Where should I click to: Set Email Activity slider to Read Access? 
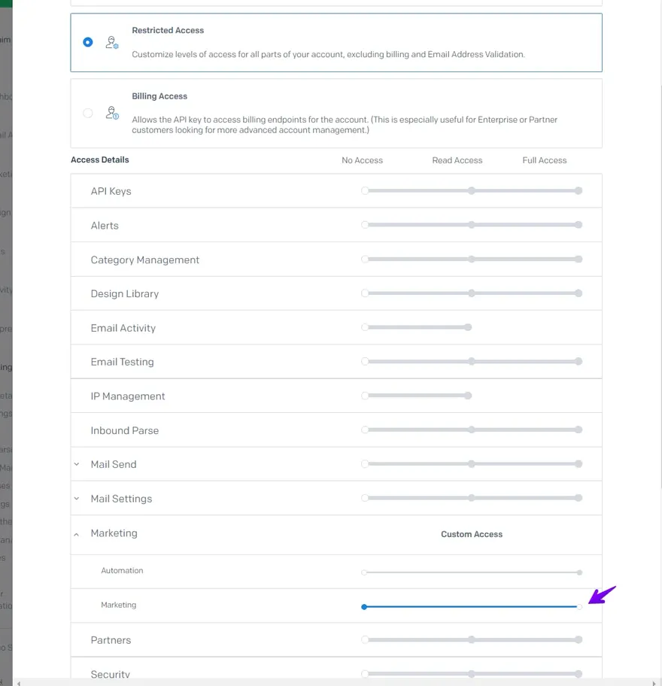[x=468, y=327]
